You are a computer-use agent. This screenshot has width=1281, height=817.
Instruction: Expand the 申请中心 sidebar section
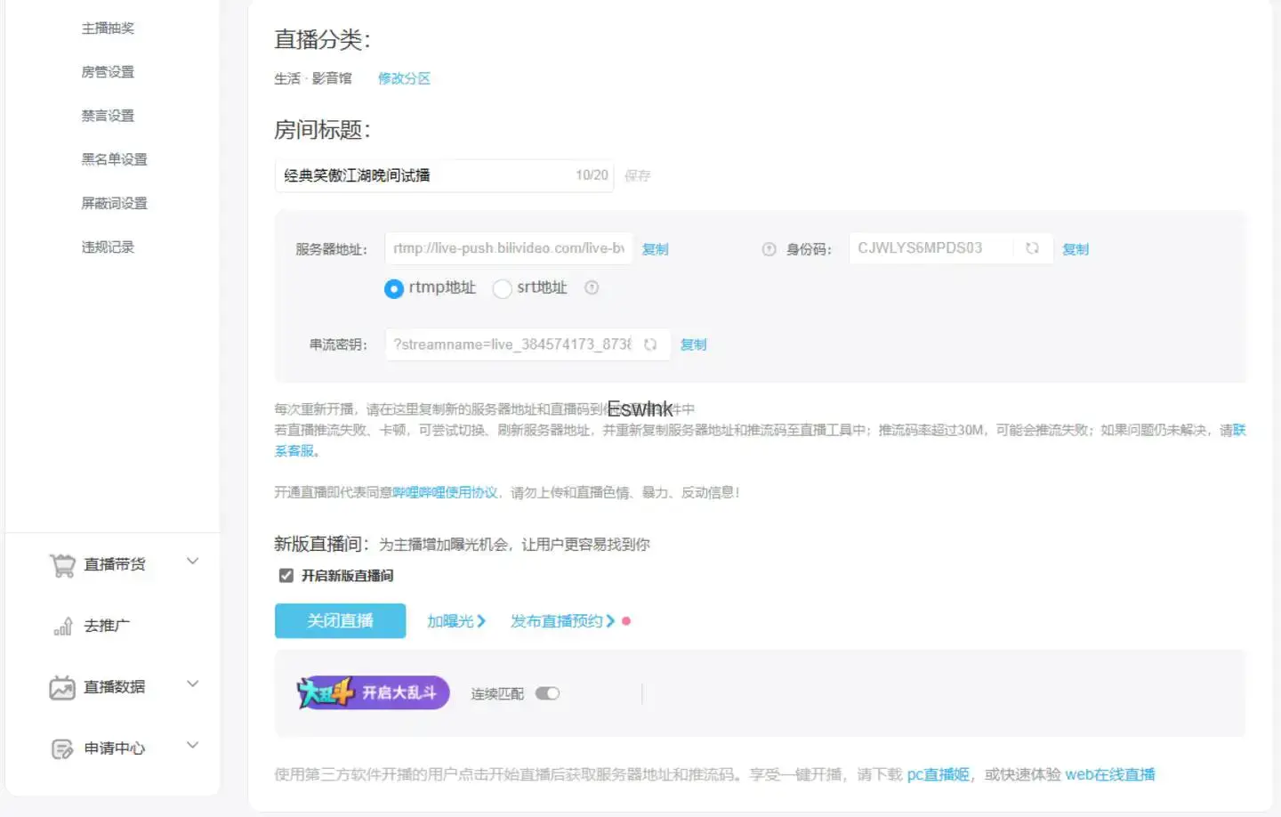(192, 746)
